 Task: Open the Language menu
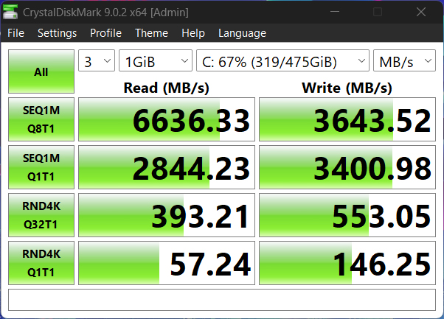pyautogui.click(x=242, y=33)
